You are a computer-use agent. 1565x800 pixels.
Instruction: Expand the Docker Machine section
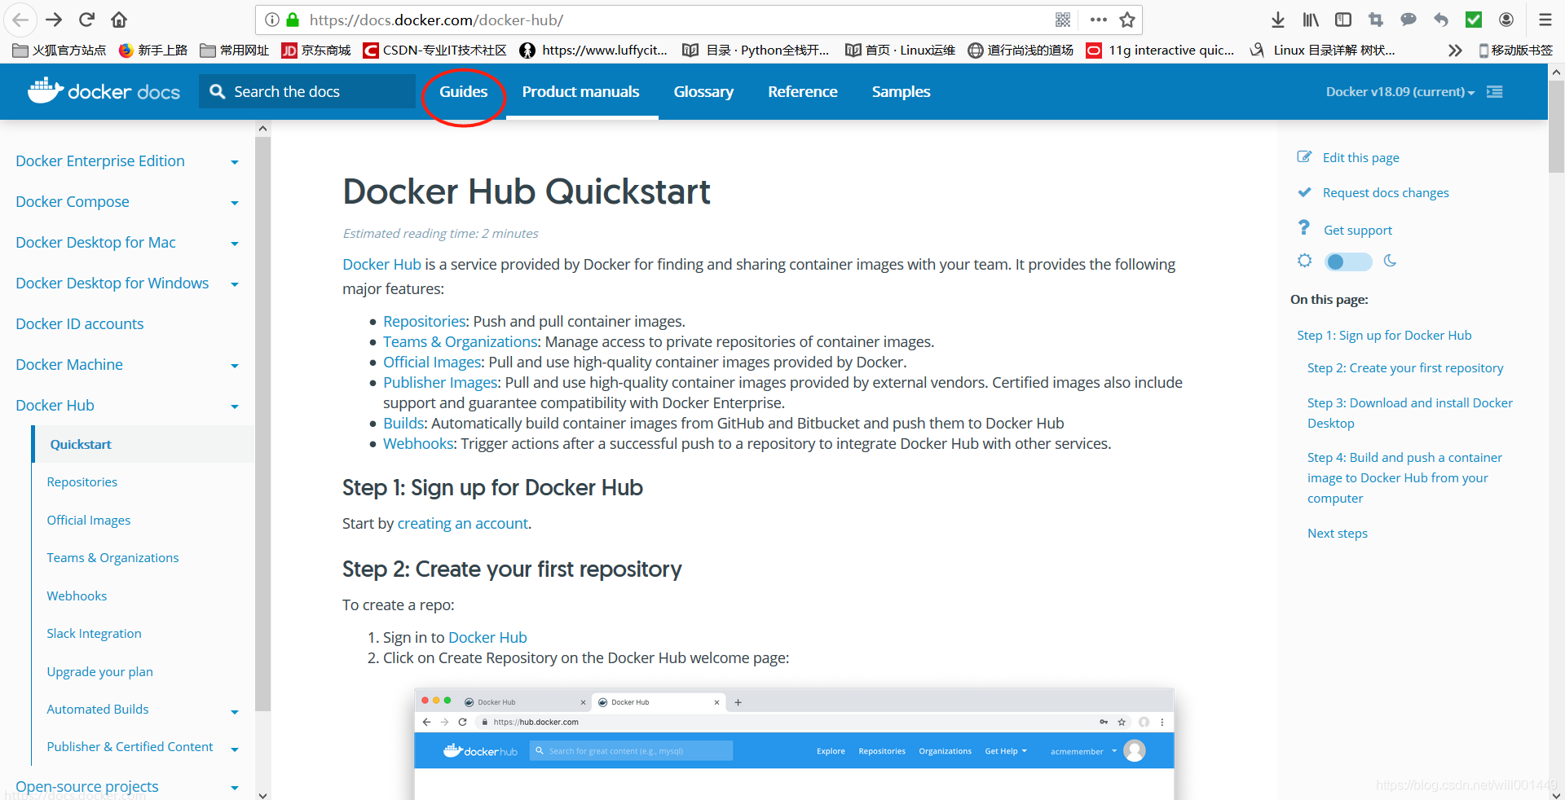click(x=235, y=366)
